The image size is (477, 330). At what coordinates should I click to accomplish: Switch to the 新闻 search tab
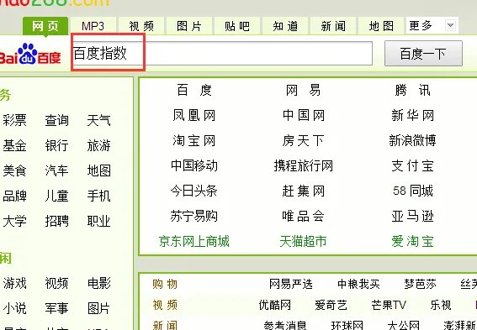pos(333,26)
